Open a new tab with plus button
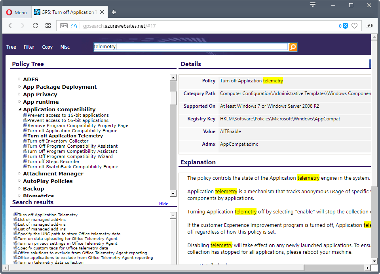The image size is (380, 274). tap(114, 12)
